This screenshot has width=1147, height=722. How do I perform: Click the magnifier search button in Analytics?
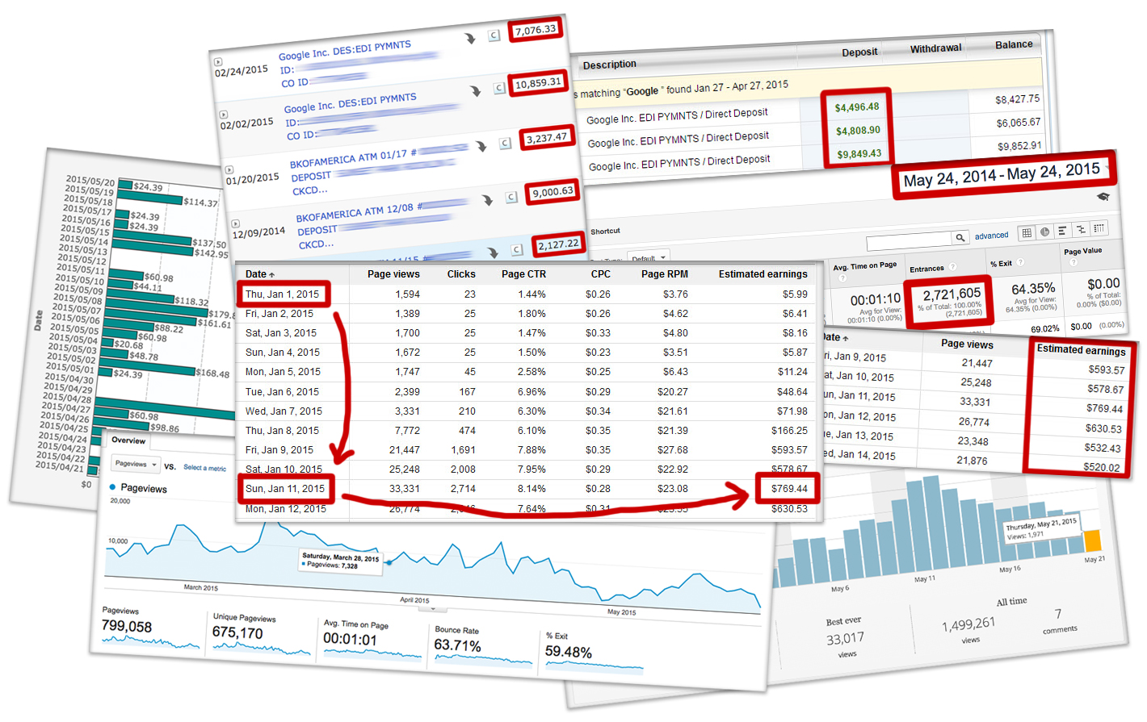(x=960, y=237)
